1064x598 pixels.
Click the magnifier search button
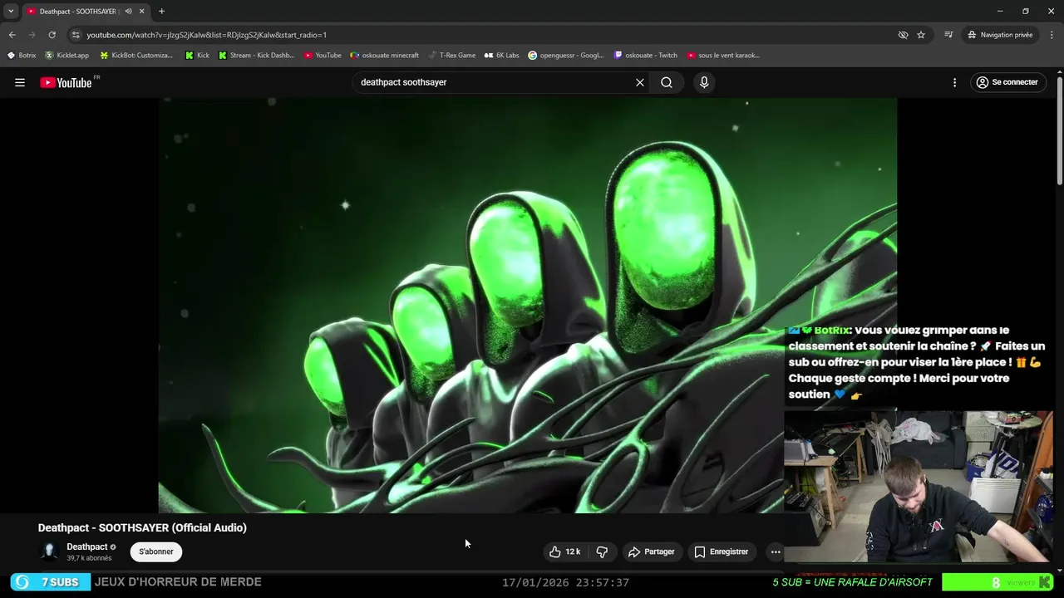pos(667,82)
